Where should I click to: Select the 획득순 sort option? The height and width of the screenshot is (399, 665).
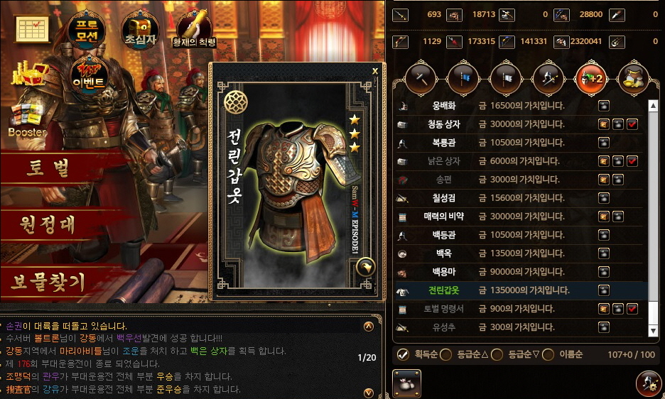point(403,354)
